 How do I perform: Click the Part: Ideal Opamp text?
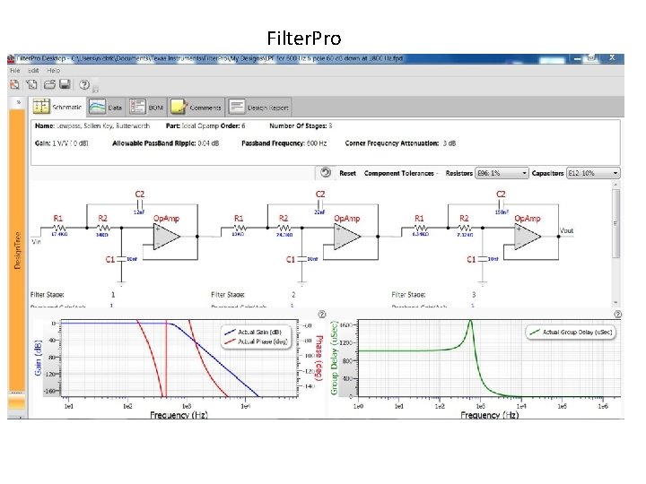pyautogui.click(x=193, y=126)
